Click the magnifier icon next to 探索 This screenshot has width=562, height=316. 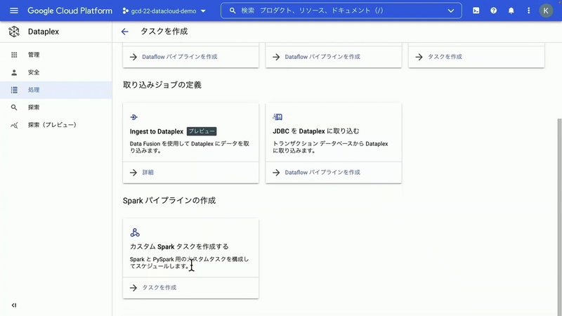(14, 107)
